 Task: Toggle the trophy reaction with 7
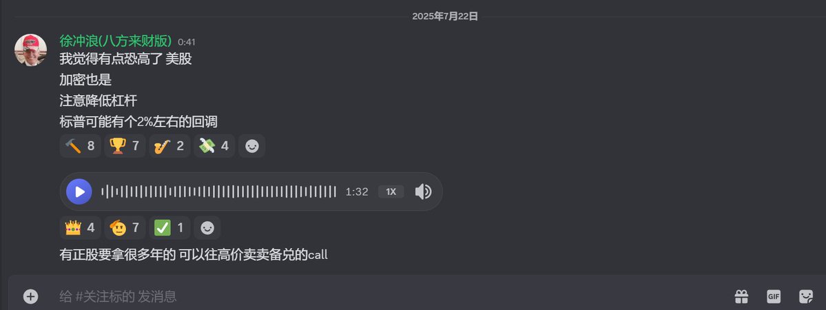125,146
